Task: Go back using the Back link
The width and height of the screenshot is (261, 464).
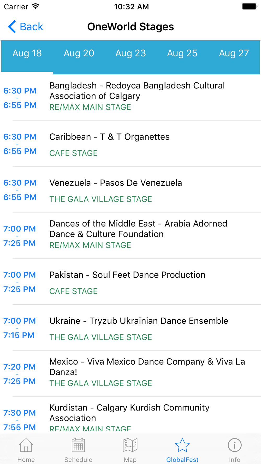Action: [x=26, y=27]
